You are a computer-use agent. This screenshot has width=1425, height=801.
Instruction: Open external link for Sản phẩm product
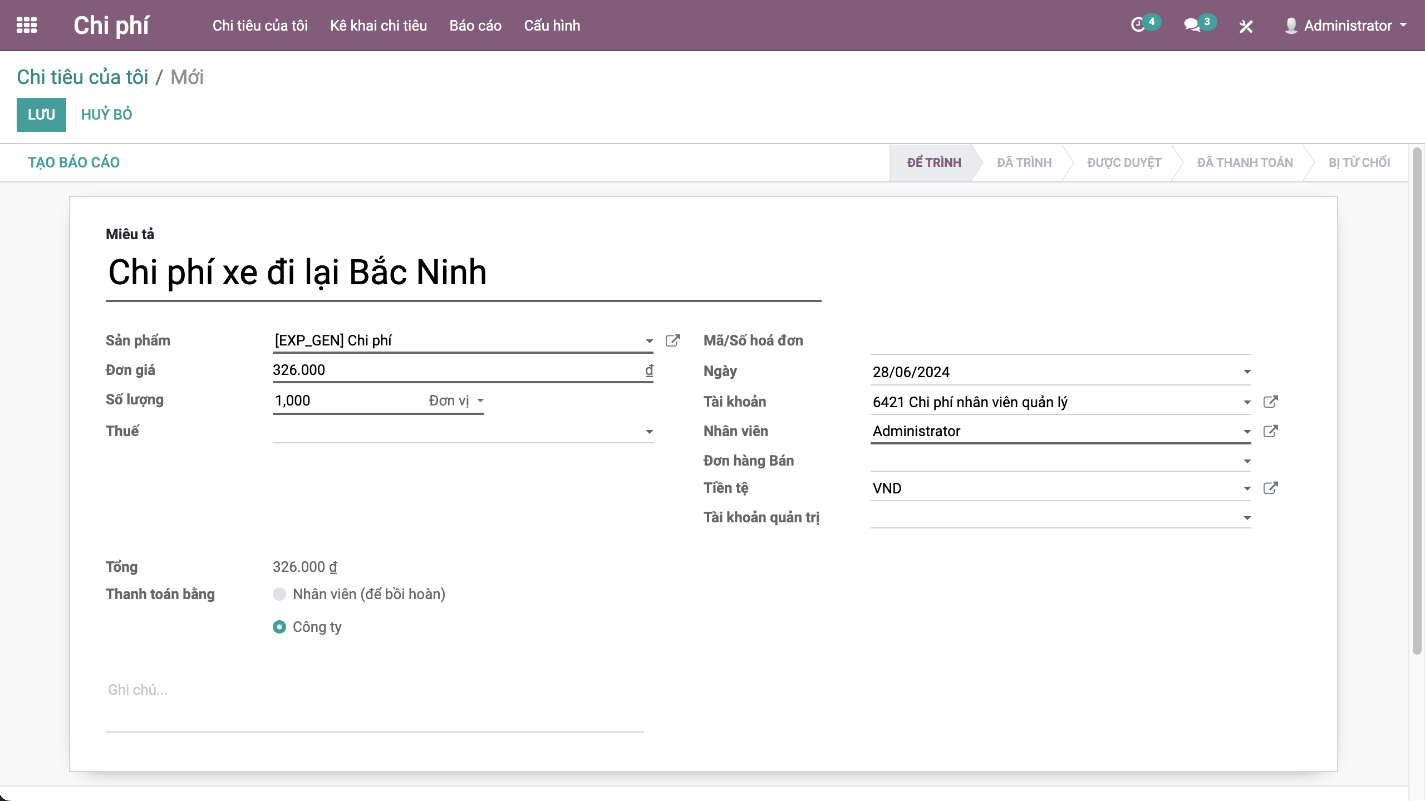672,340
